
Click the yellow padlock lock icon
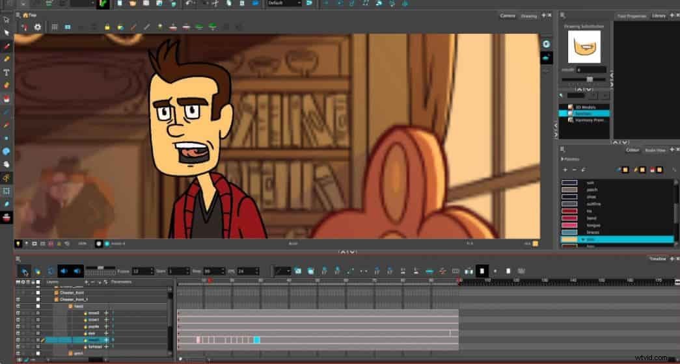click(107, 27)
